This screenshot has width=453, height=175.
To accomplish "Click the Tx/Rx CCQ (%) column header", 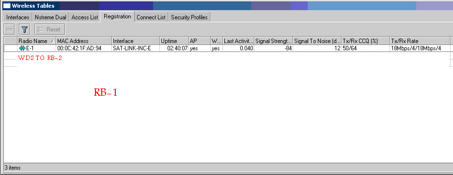I will [366, 41].
